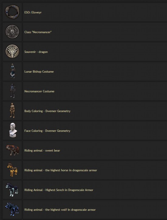
Task: Choose the Lunar Bishop Costume text
Action: click(39, 71)
